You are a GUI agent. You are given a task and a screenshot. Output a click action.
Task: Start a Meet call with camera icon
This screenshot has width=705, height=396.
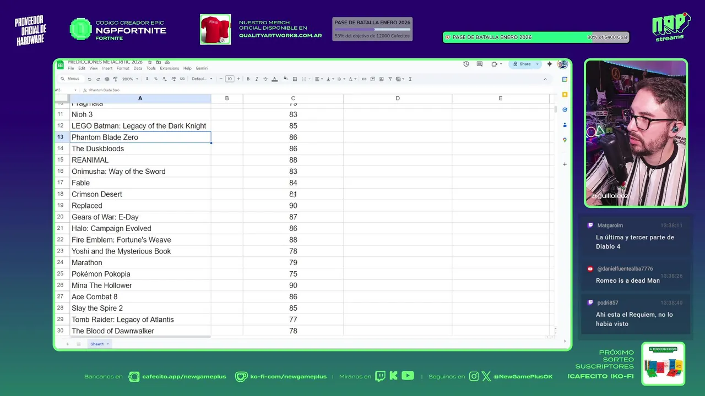[495, 64]
